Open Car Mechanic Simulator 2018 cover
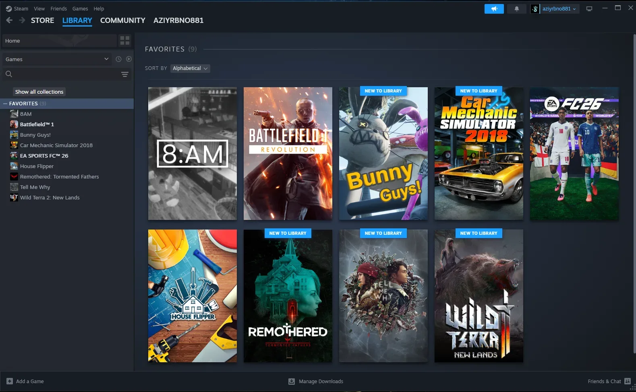Image resolution: width=636 pixels, height=392 pixels. 479,154
